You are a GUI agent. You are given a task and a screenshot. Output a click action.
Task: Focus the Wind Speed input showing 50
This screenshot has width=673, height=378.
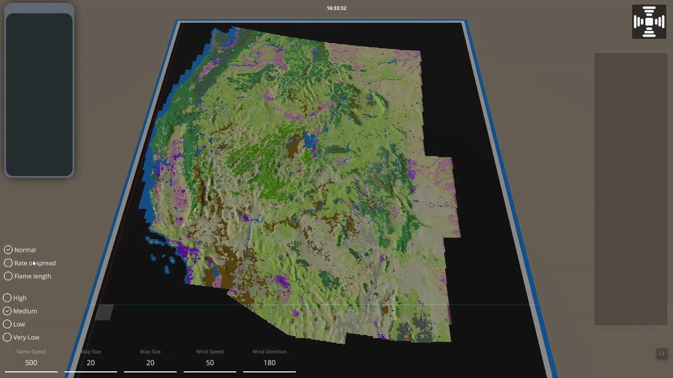coord(210,363)
